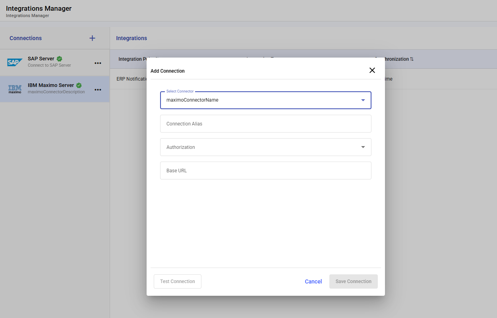Cancel the Add Connection dialog
The width and height of the screenshot is (497, 318).
coord(313,281)
